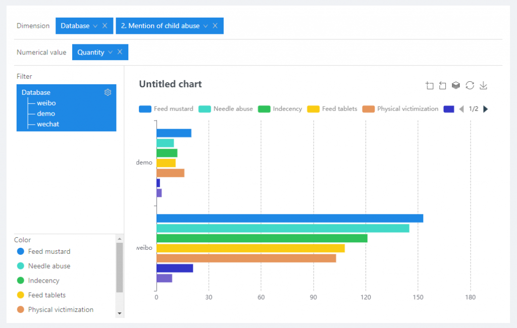517x328 pixels.
Task: Remove the Database dimension tag
Action: tap(105, 26)
